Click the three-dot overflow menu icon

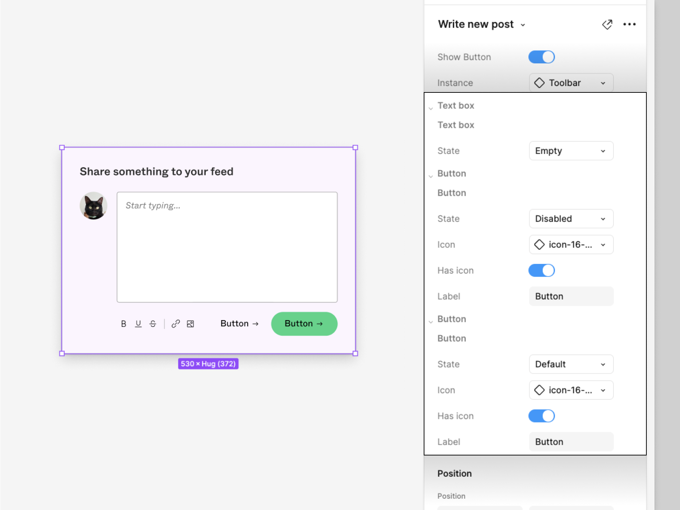pos(629,24)
